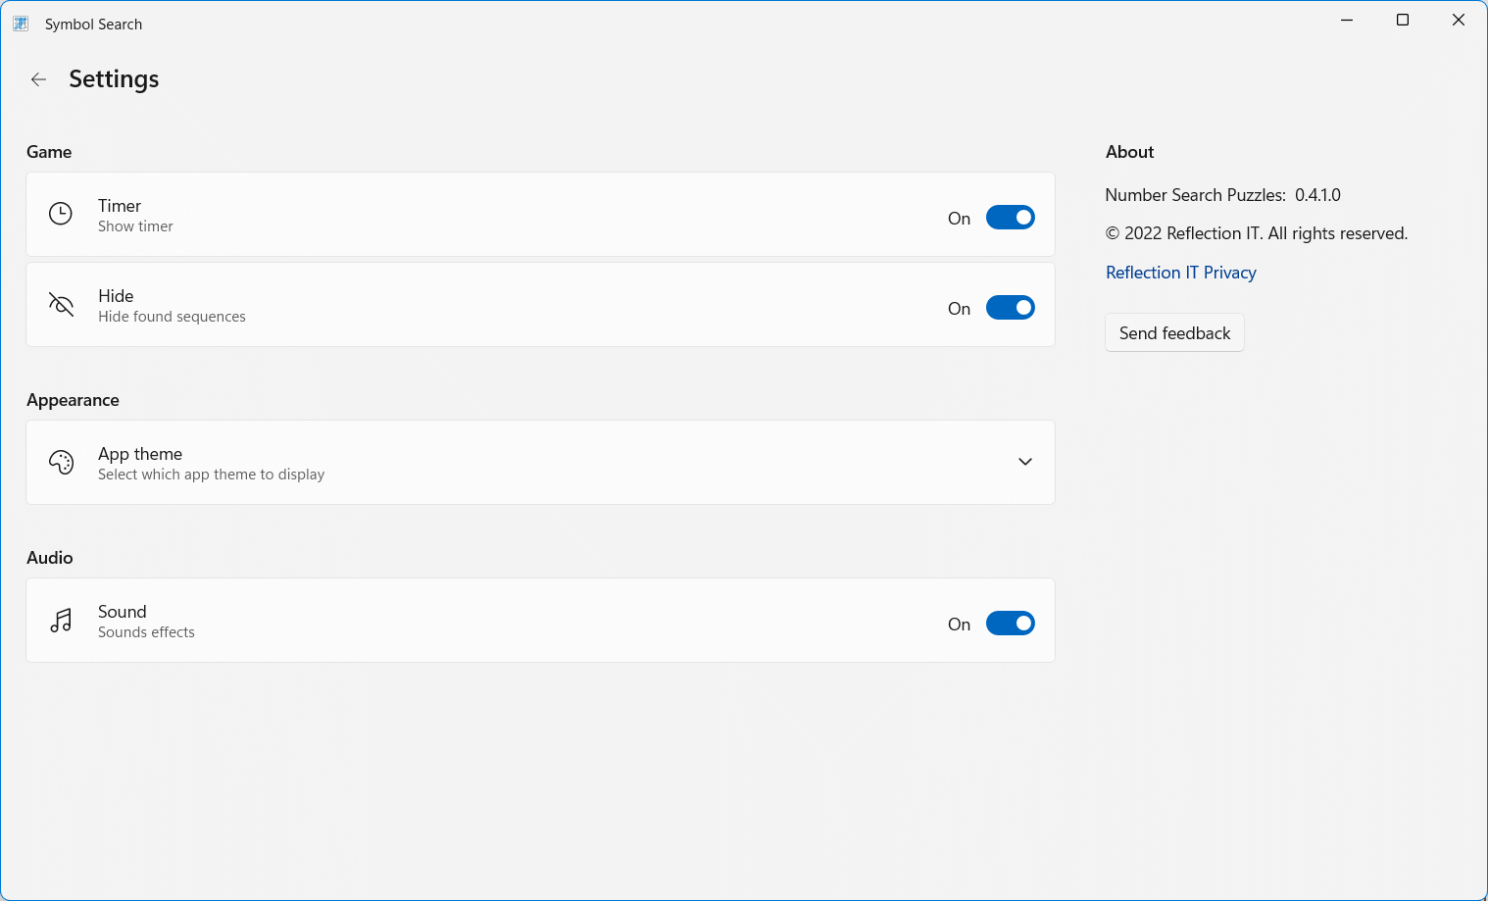Expand the App theme chevron
The image size is (1488, 901).
point(1025,462)
